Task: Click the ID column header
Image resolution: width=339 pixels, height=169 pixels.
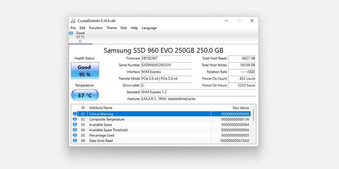Action: (x=83, y=108)
